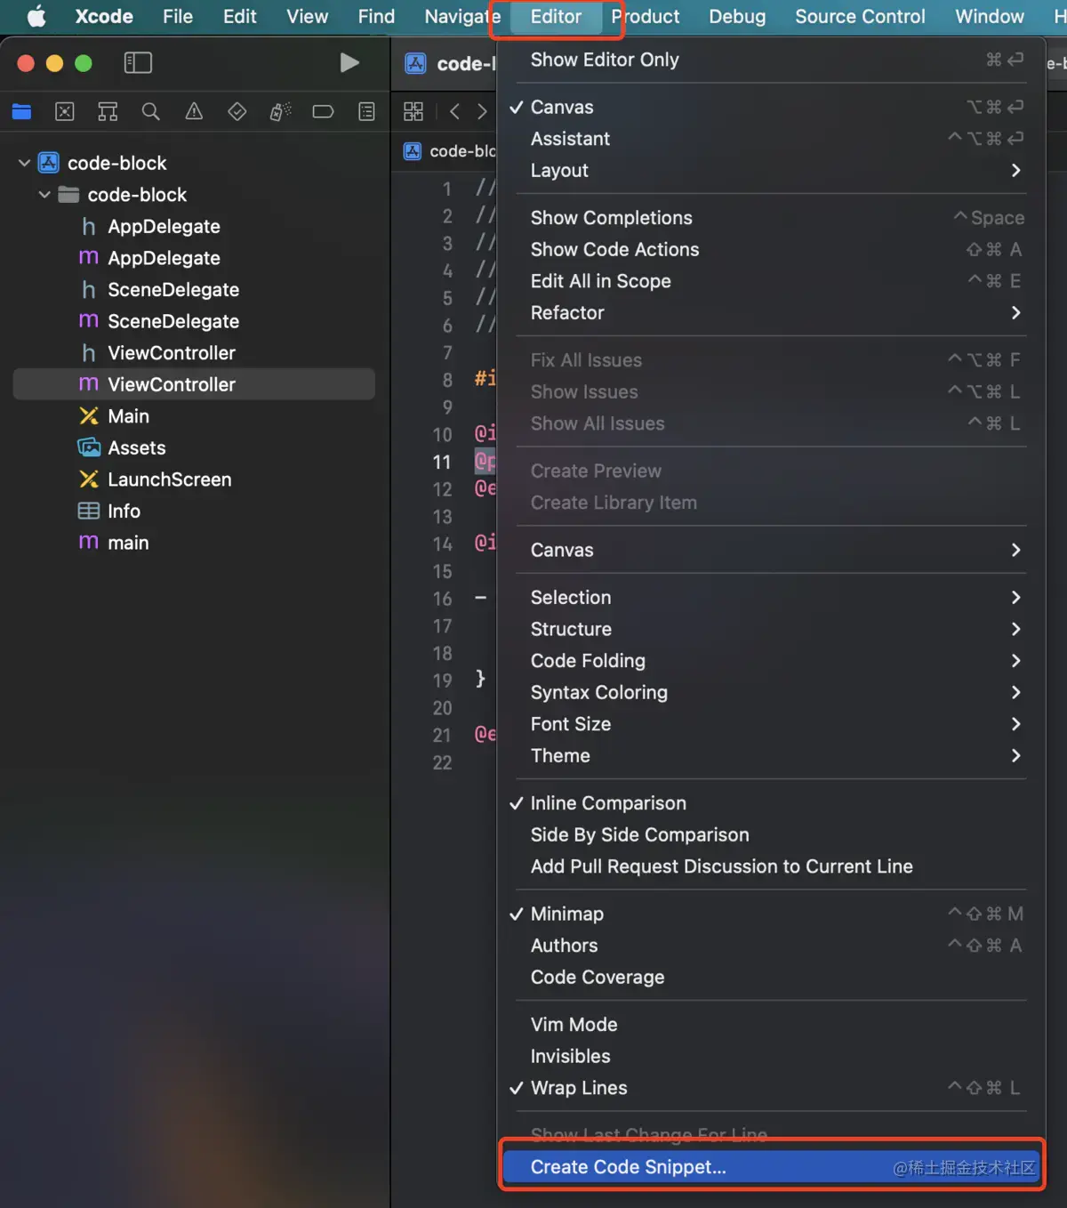Go back with editor left arrow
1067x1208 pixels.
(x=454, y=111)
